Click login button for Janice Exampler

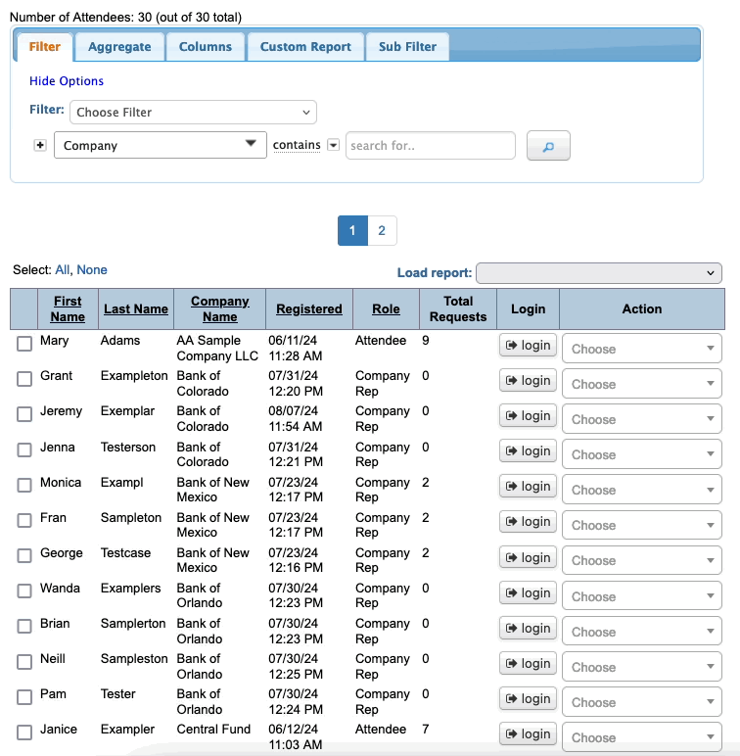click(528, 733)
